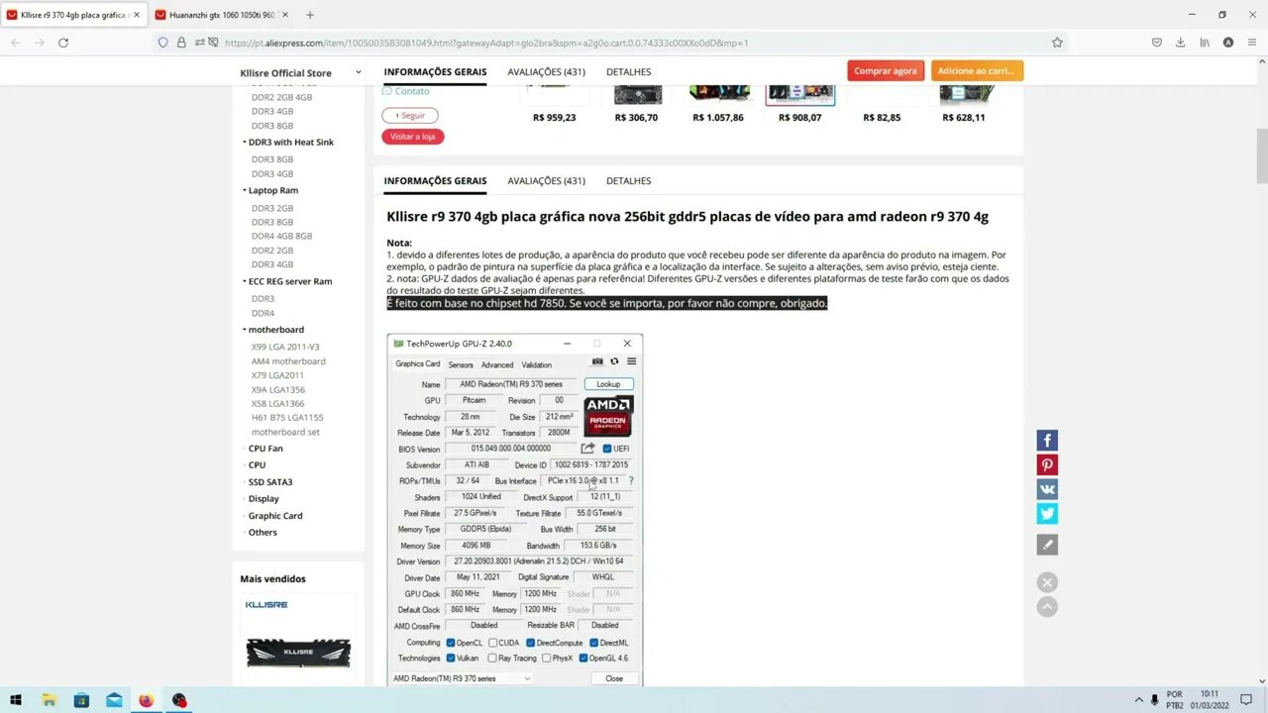Open the Save to Pocket icon
Viewport: 1268px width, 713px height.
click(x=1157, y=43)
